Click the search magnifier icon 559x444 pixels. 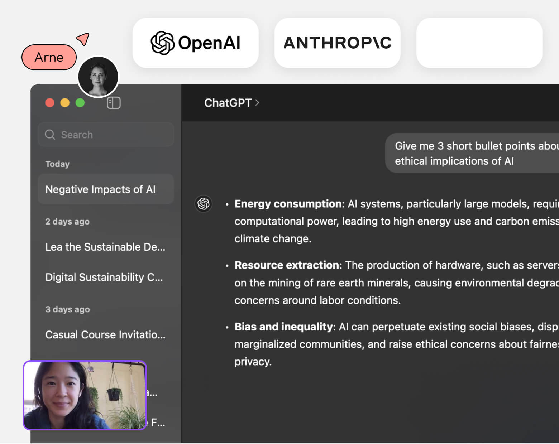coord(50,135)
